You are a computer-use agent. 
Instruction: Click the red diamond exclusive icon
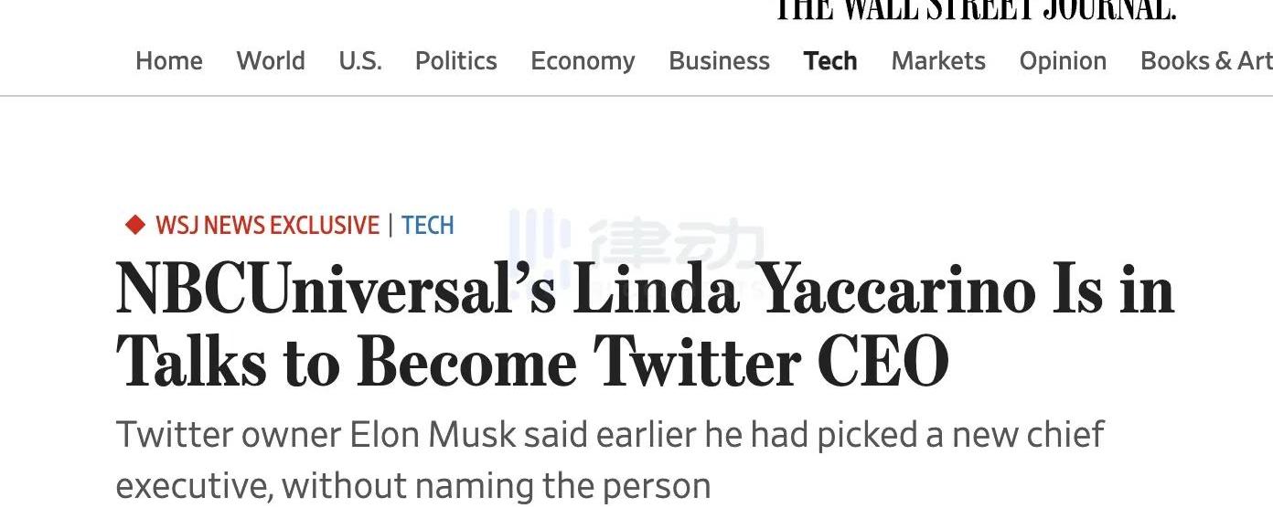135,225
